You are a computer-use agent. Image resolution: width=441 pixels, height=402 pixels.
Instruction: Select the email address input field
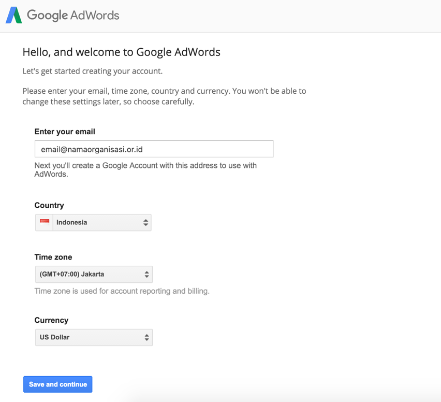point(154,149)
